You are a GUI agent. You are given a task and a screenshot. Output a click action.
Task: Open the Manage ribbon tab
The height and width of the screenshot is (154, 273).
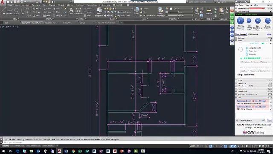(52, 5)
